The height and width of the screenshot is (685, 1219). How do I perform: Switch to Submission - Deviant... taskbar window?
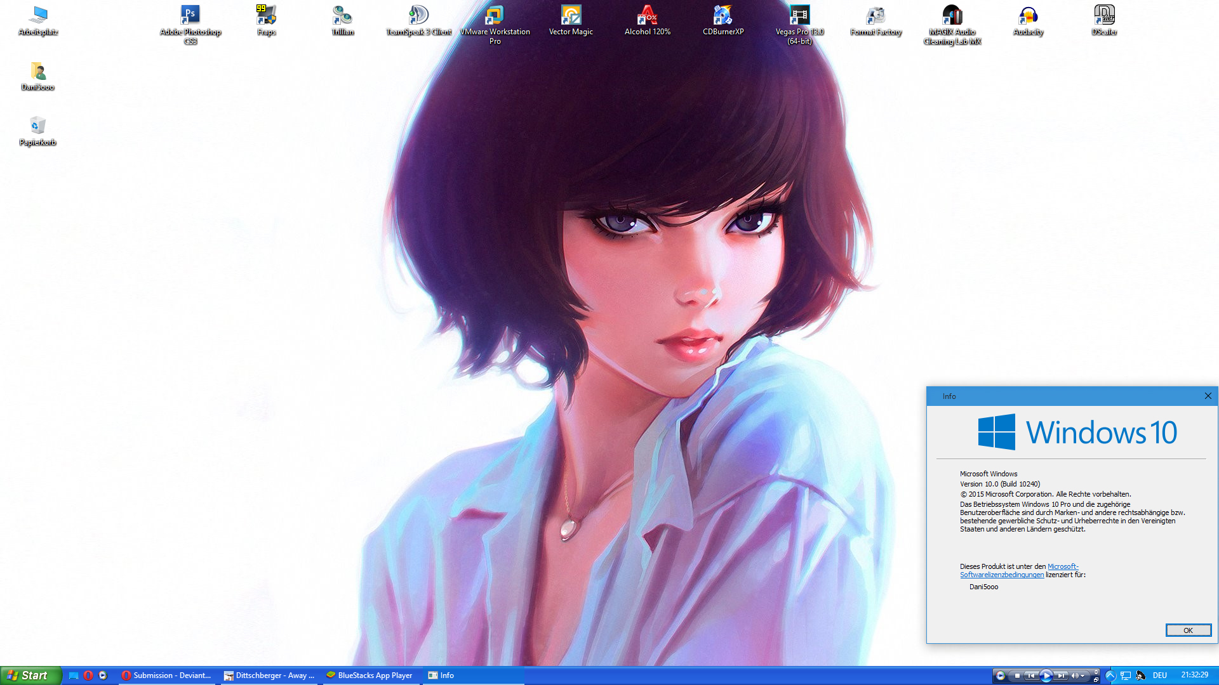click(x=168, y=675)
